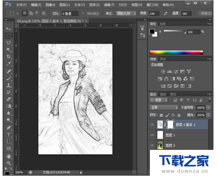Select the Move tool
The height and width of the screenshot is (177, 217).
point(9,29)
